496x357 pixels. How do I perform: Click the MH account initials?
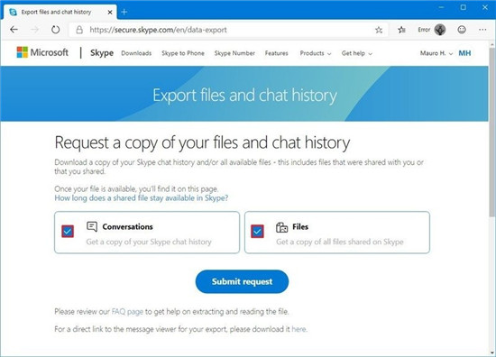[x=464, y=53]
